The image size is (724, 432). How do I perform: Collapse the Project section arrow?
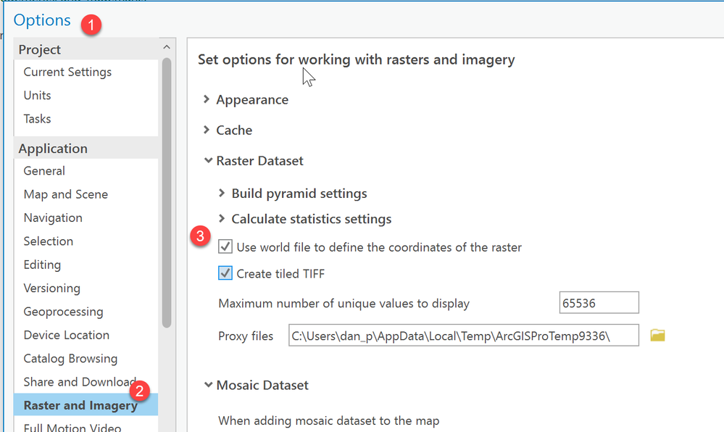tap(167, 49)
